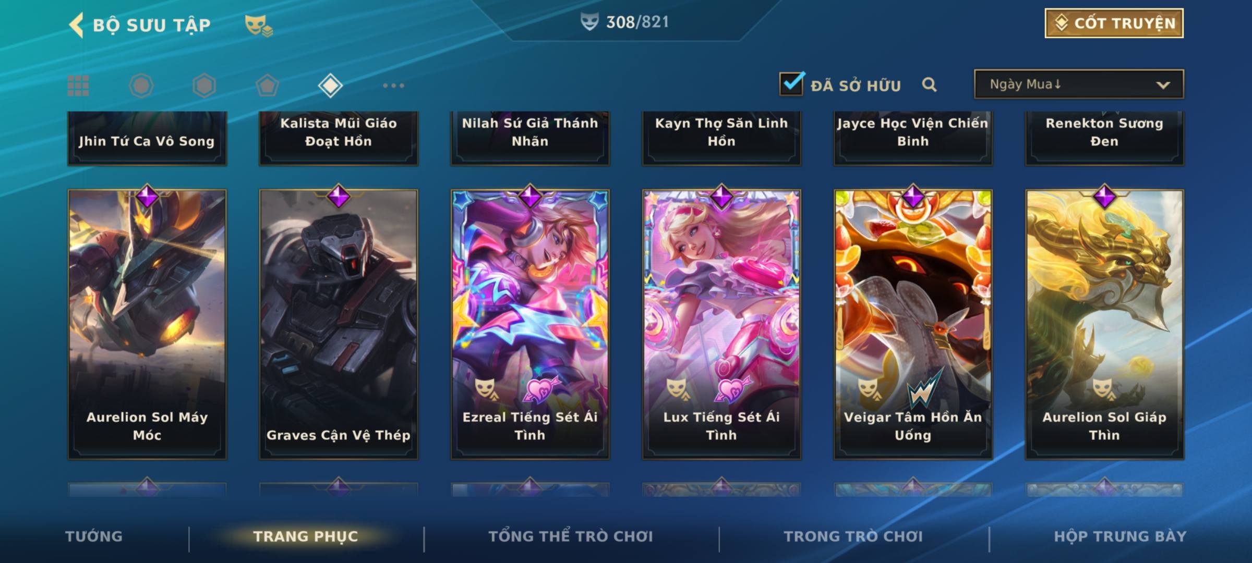Open the Veigar Tâm Hồn Ăn Uống skin
1252x563 pixels.
point(913,324)
